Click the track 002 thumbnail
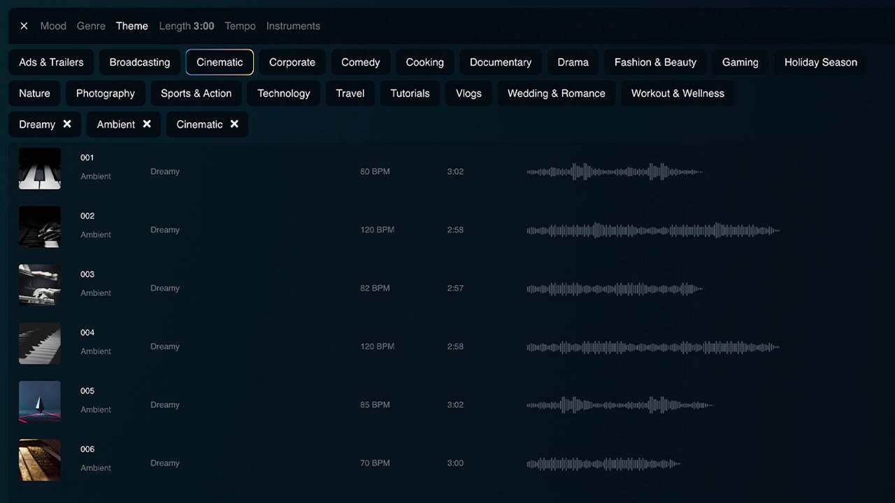 point(40,226)
